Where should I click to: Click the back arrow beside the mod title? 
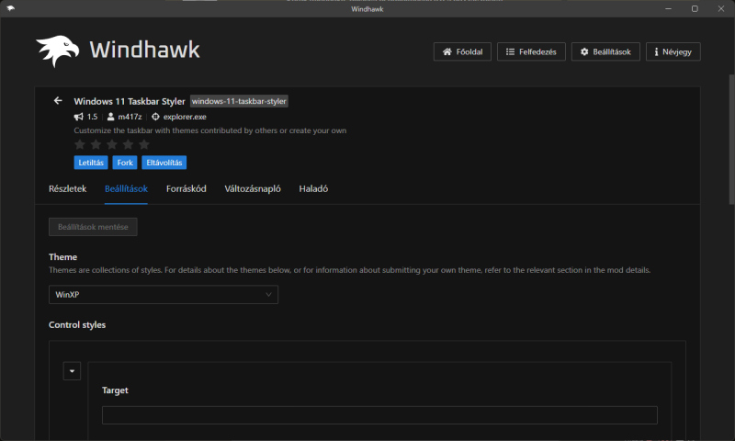58,101
